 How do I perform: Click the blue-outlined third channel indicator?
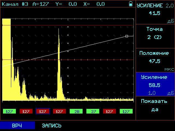pyautogui.click(x=43, y=111)
